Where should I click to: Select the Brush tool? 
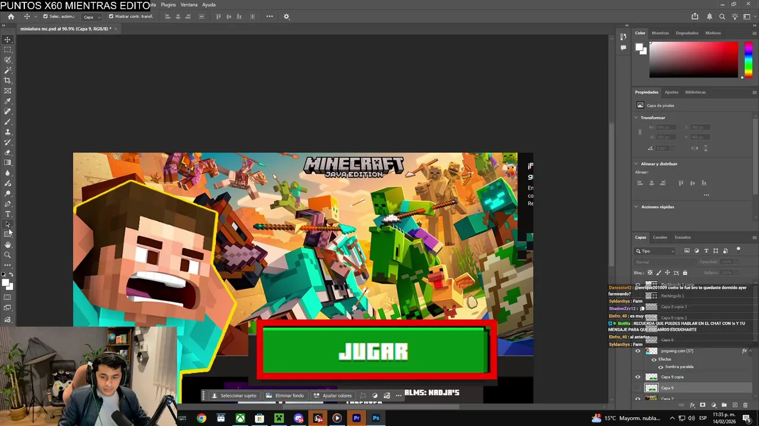pos(8,122)
